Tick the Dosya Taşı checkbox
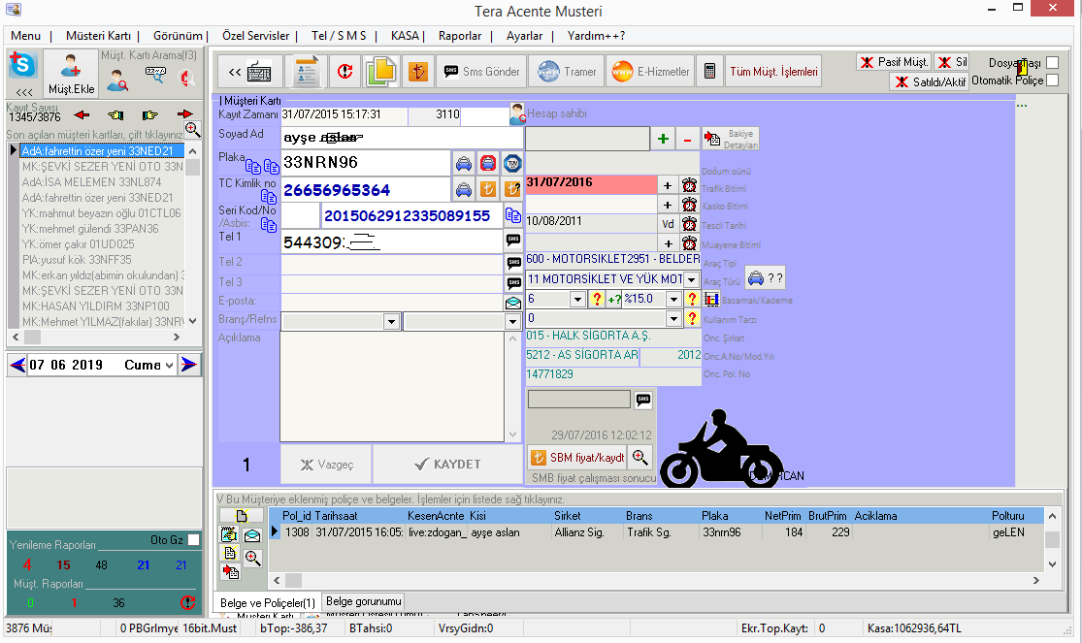The image size is (1082, 643). pos(1052,63)
